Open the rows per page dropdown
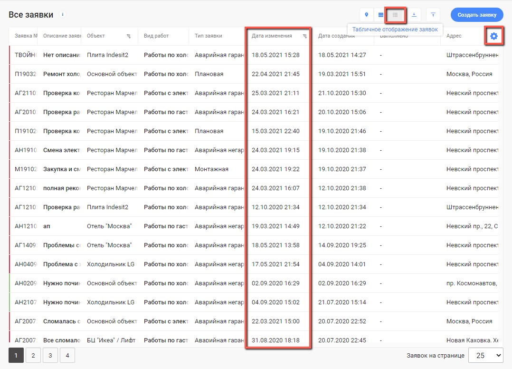Viewport: 512px width, 369px height. click(x=485, y=355)
